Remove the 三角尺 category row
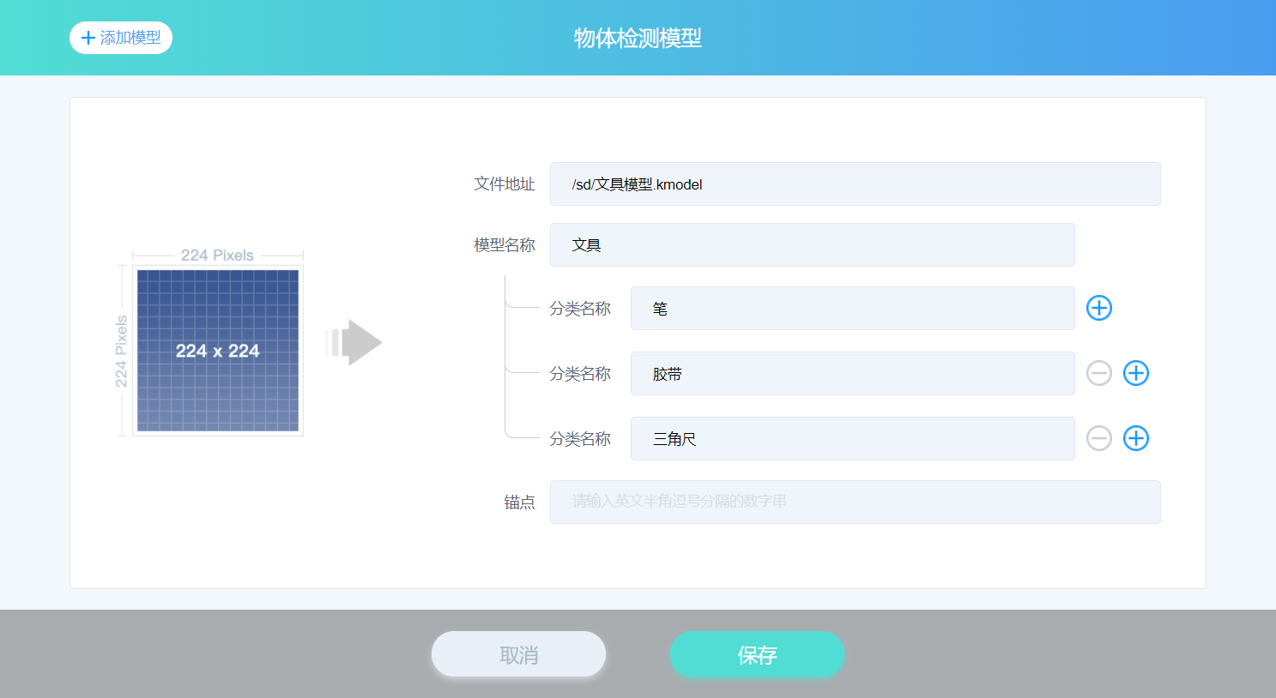Image resolution: width=1276 pixels, height=698 pixels. tap(1099, 438)
